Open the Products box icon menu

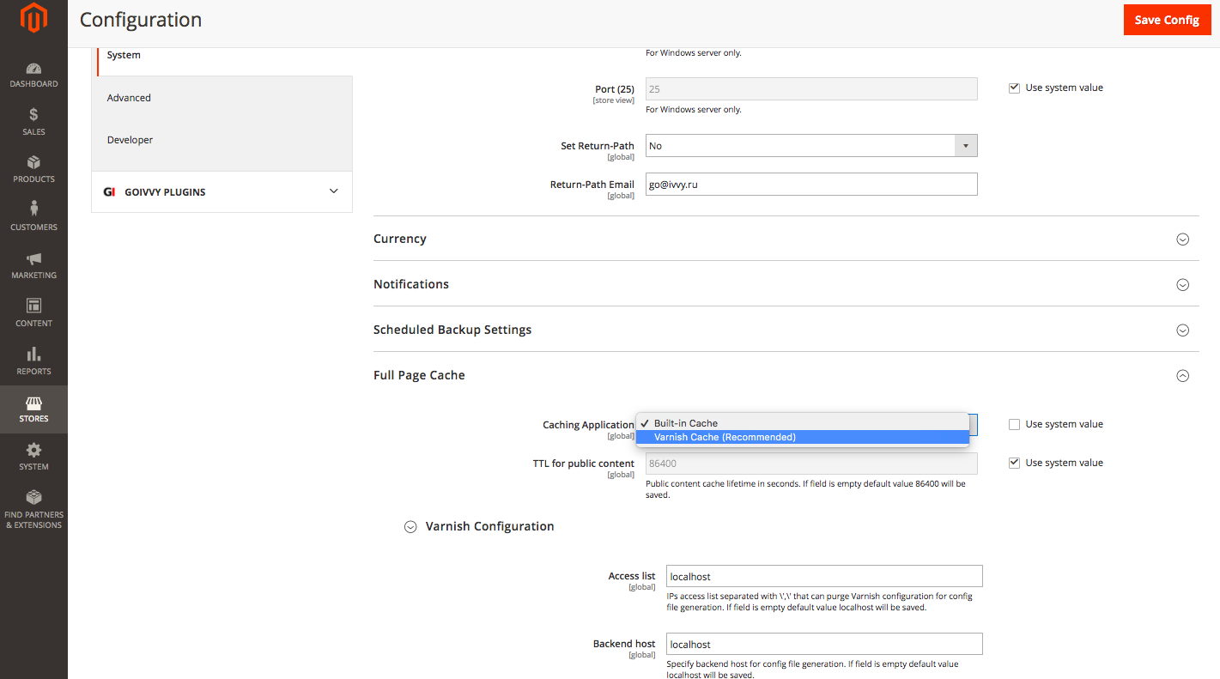(x=33, y=169)
